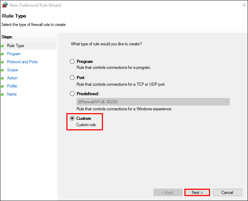The width and height of the screenshot is (248, 201).
Task: Click green bullet beside Program step
Action: tap(2, 54)
